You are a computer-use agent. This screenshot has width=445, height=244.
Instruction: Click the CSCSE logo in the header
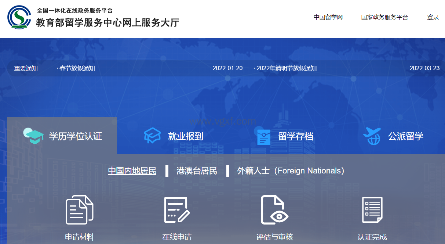[19, 17]
